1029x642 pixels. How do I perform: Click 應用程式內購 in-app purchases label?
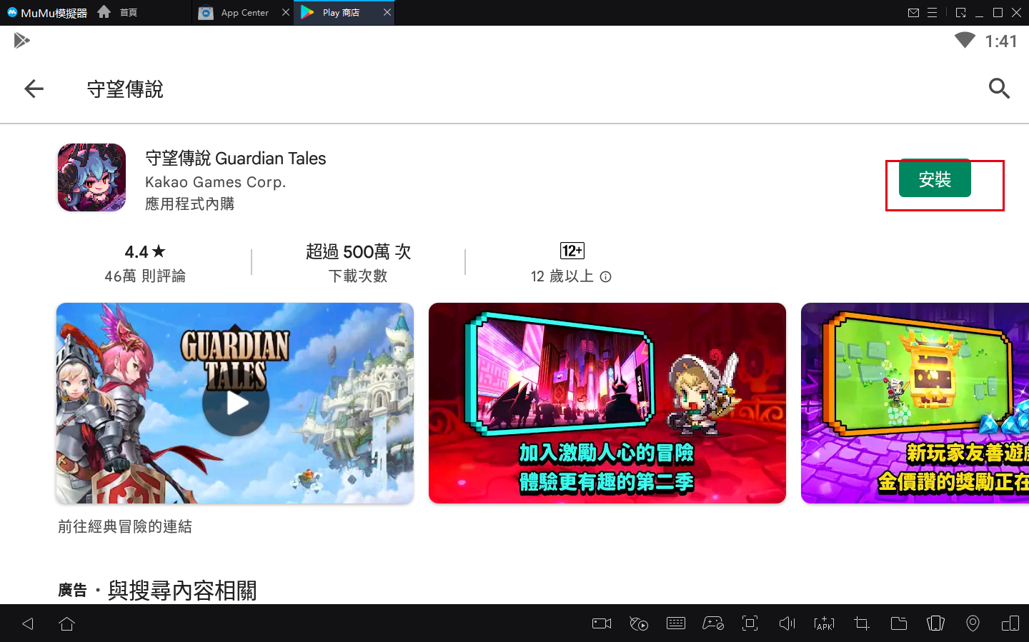tap(189, 204)
